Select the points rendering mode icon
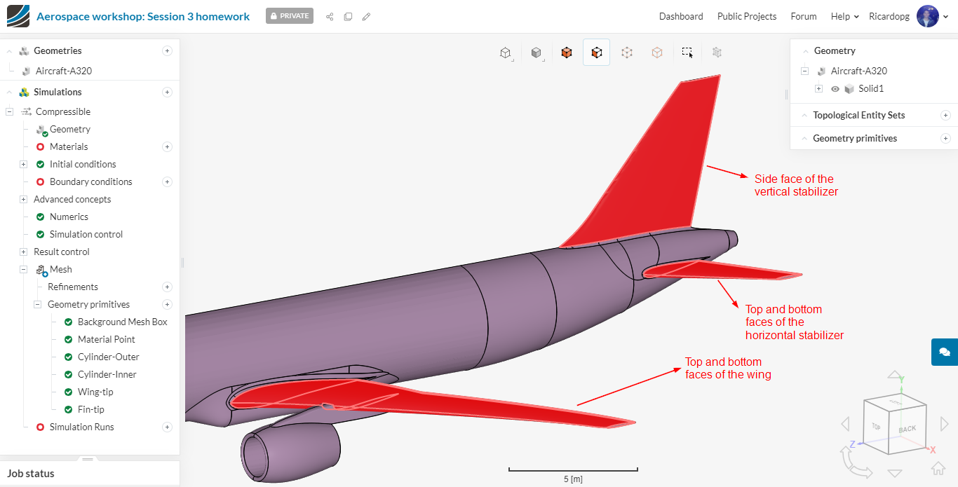This screenshot has height=487, width=958. (x=627, y=53)
